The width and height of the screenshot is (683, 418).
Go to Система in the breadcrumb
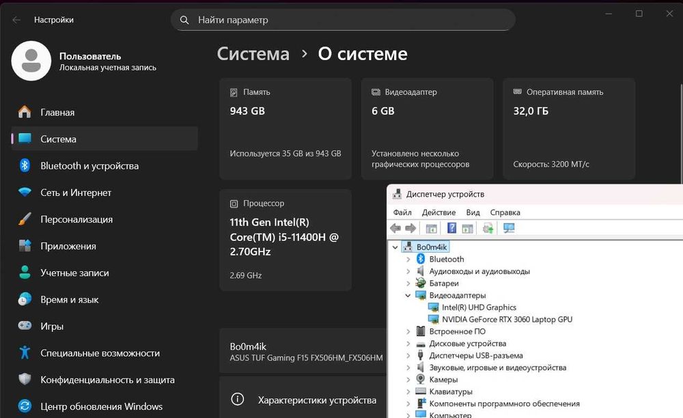pyautogui.click(x=253, y=54)
